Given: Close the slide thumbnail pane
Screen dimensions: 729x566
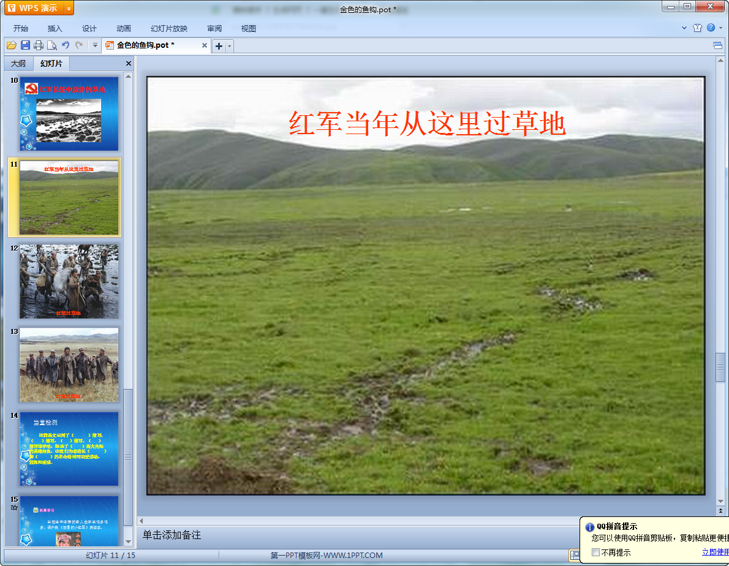Looking at the screenshot, I should (x=128, y=63).
